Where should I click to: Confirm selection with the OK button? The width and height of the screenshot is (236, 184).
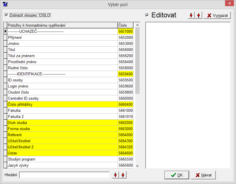click(x=176, y=175)
